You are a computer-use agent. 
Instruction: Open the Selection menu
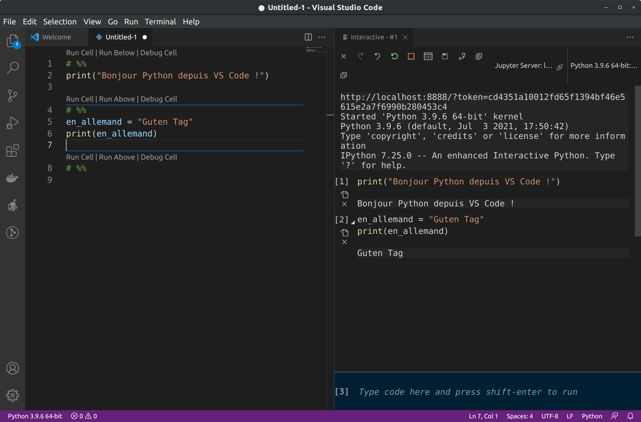[60, 22]
